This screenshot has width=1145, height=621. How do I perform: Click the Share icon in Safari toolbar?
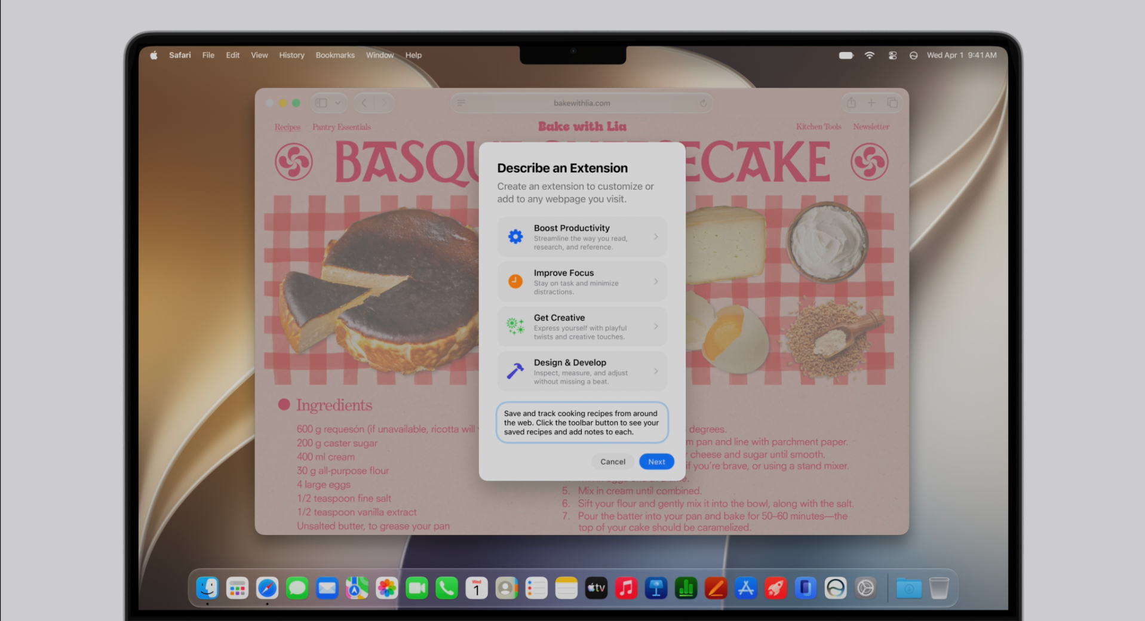pyautogui.click(x=851, y=103)
